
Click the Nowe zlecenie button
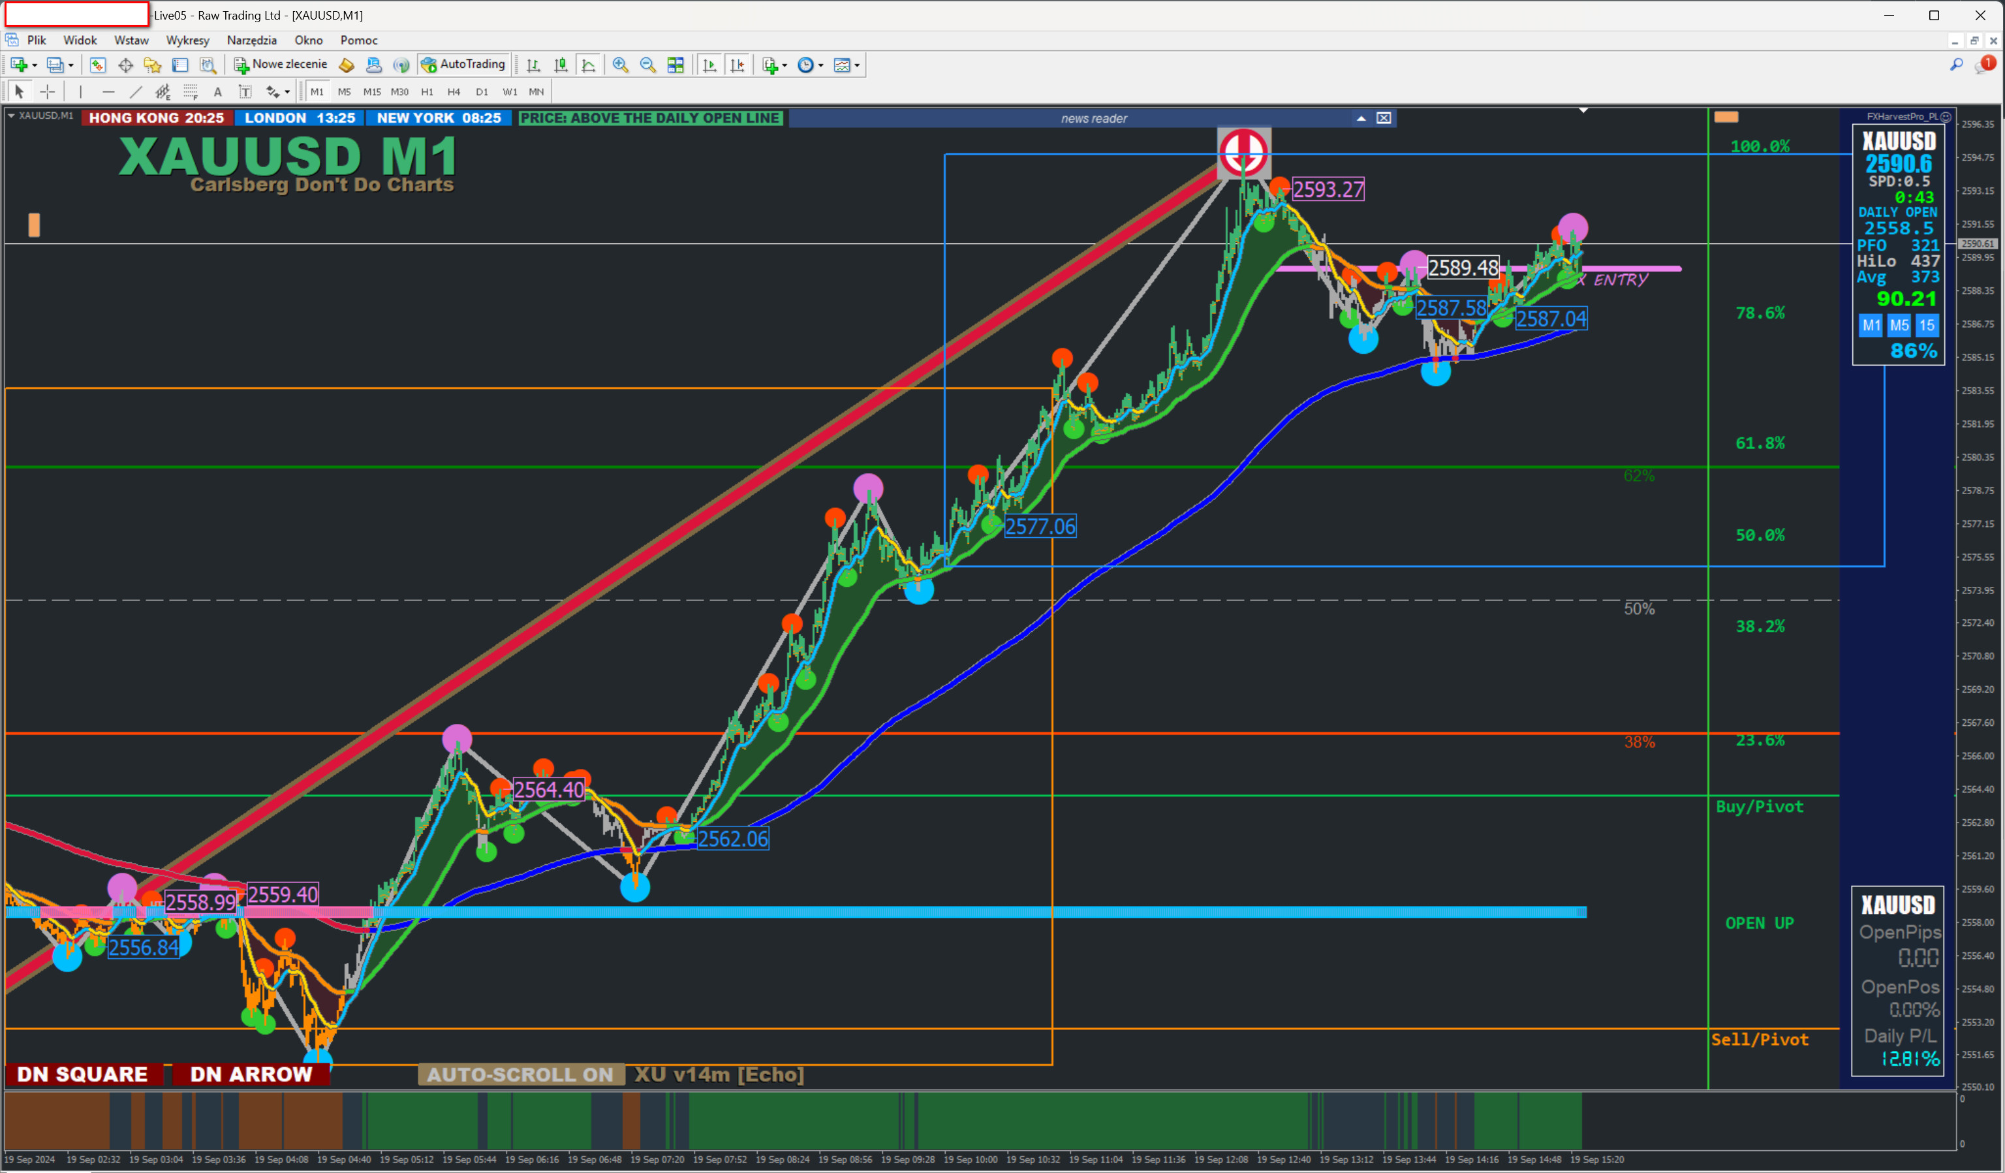tap(281, 65)
